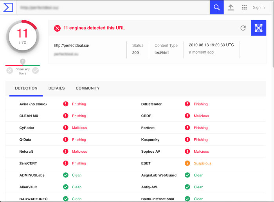The image size is (274, 202).
Task: Click the ESET Suspicious result label
Action: [x=202, y=163]
